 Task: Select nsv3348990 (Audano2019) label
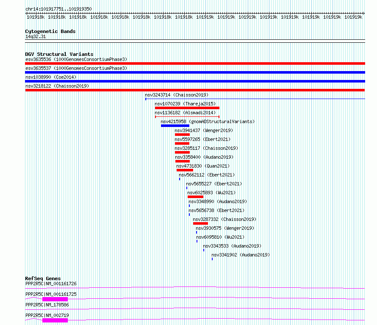[218, 201]
